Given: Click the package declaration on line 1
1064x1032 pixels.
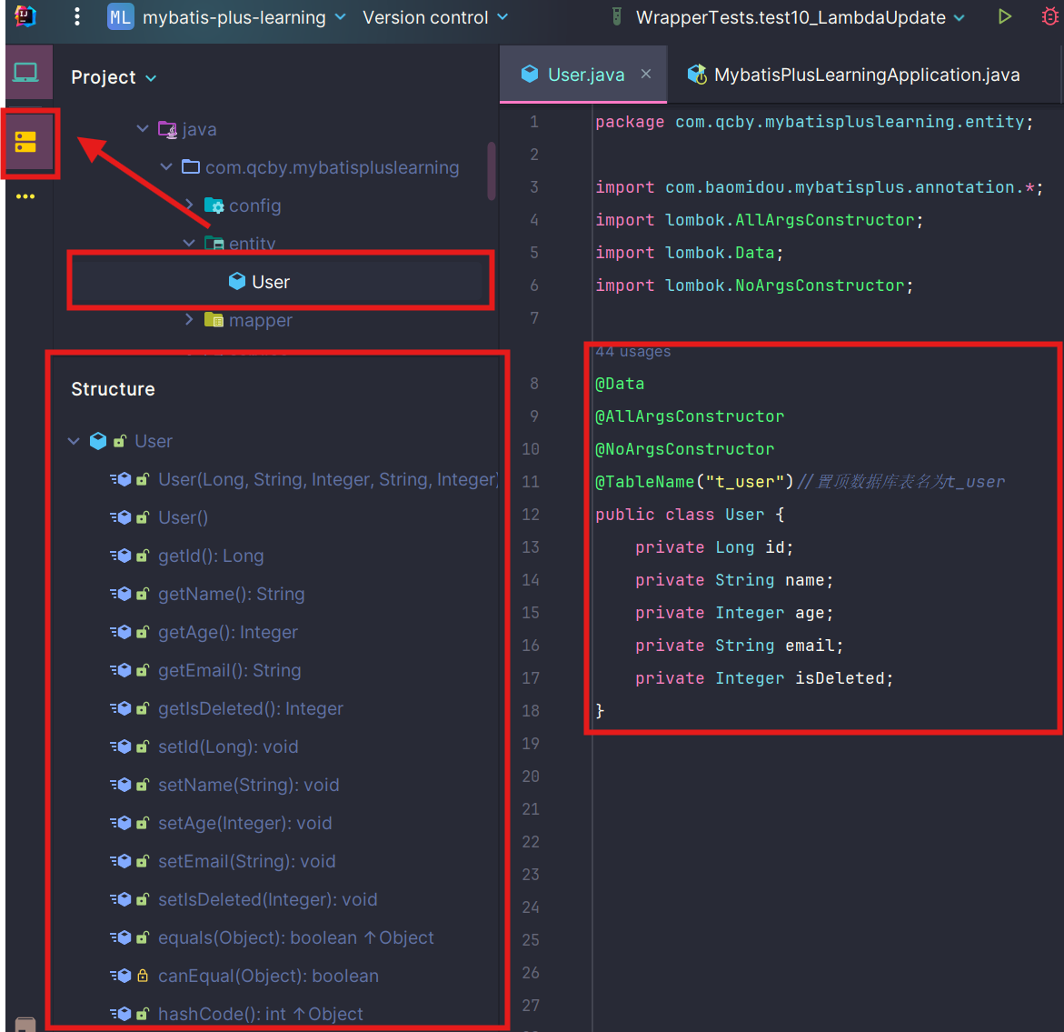Looking at the screenshot, I should pos(813,122).
